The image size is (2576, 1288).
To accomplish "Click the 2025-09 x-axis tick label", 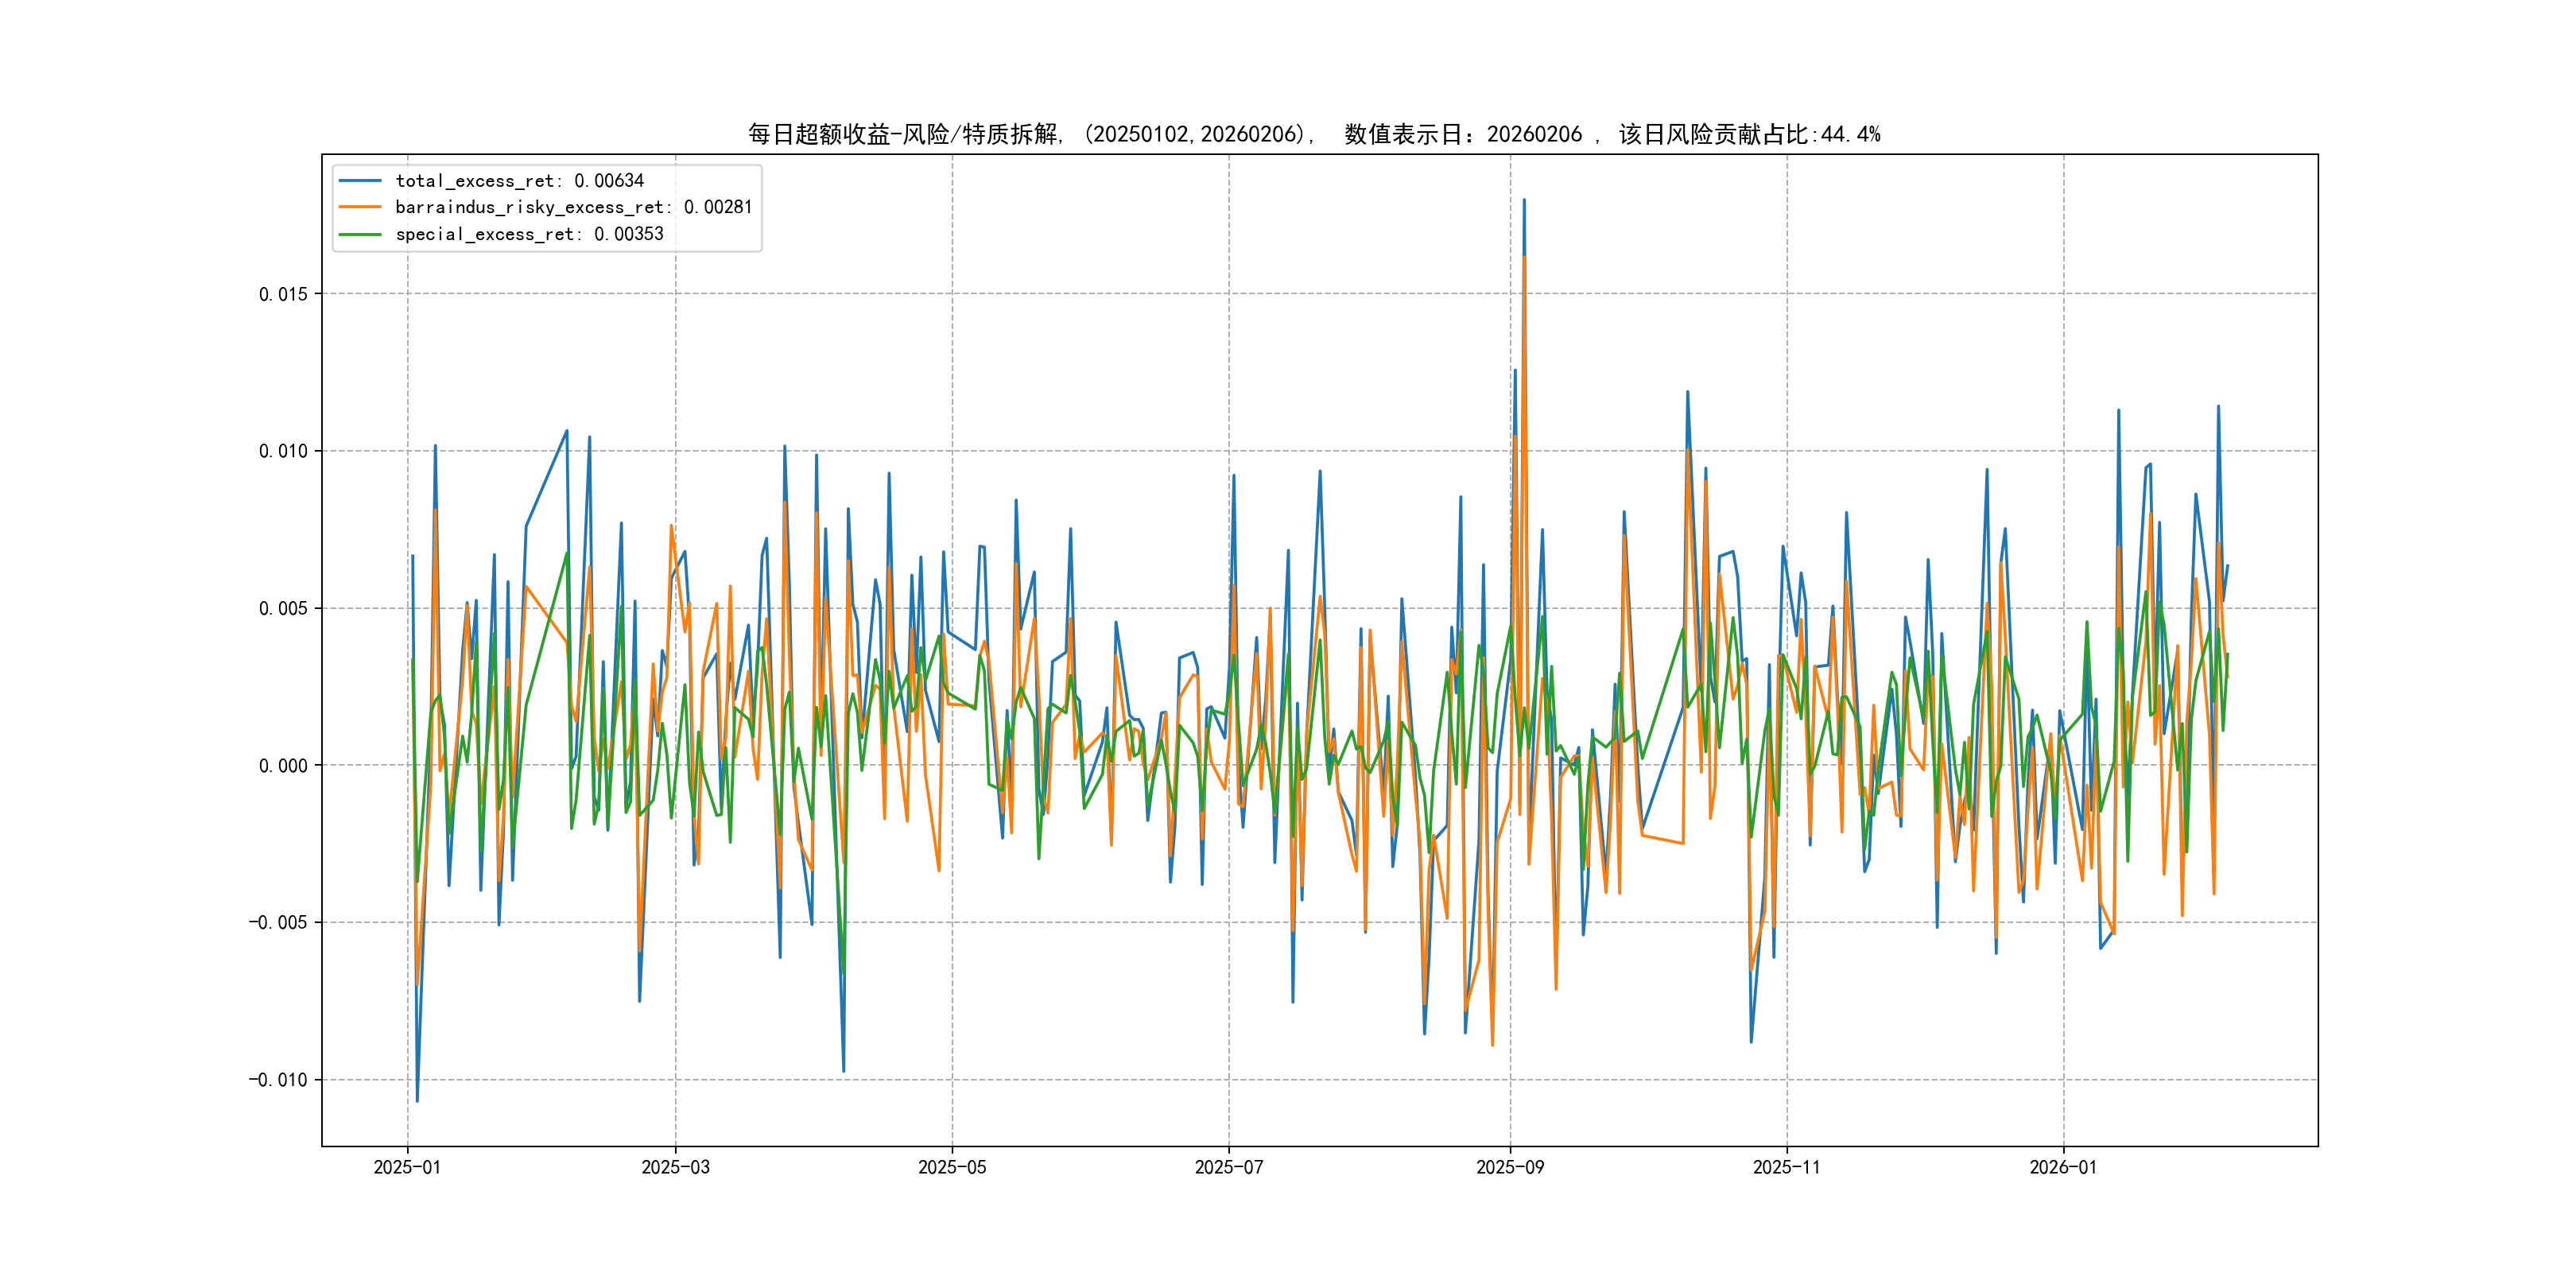I will click(x=1510, y=1167).
